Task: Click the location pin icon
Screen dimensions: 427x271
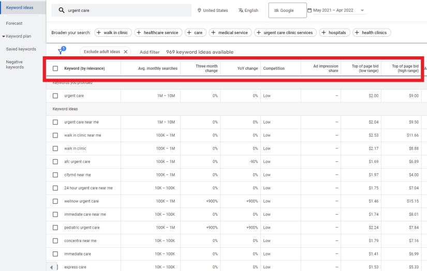Action: pos(199,10)
